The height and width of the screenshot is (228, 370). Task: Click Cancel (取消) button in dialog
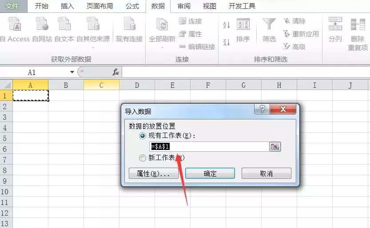point(267,173)
